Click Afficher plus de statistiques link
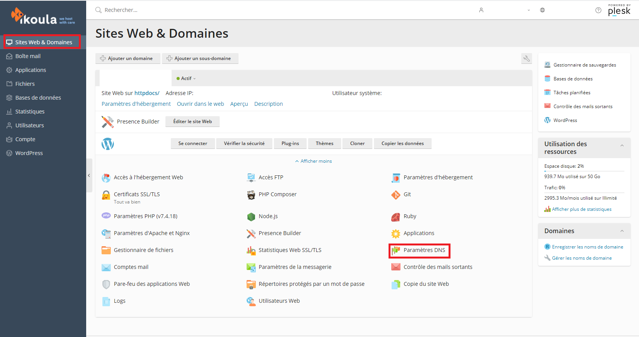 point(582,209)
